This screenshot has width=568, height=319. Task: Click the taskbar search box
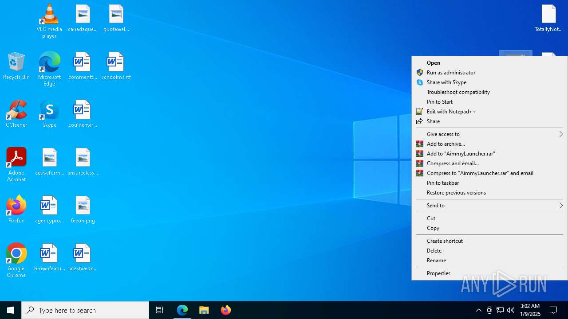85,310
